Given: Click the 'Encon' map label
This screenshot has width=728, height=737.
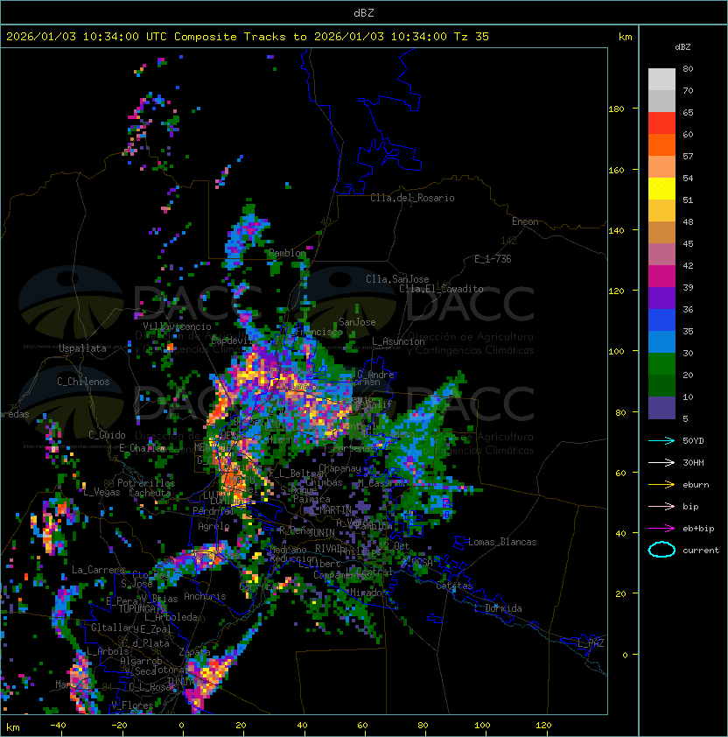Looking at the screenshot, I should click(525, 221).
